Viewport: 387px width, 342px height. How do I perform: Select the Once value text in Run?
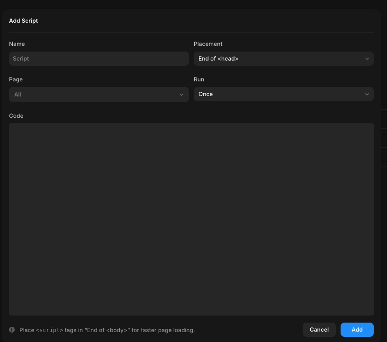(x=206, y=94)
